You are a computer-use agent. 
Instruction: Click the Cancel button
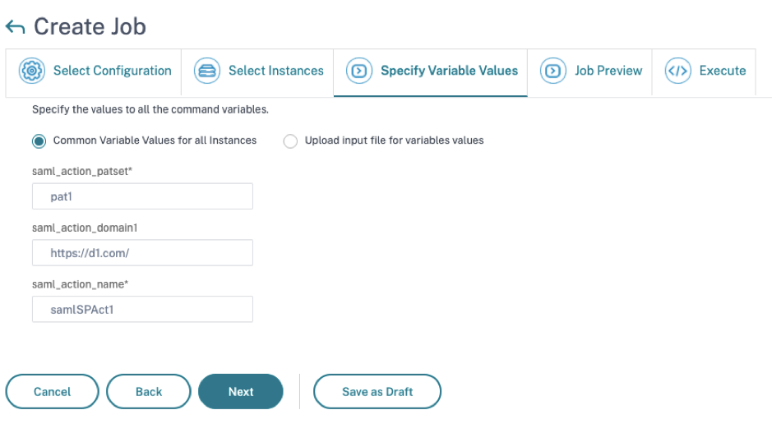point(52,392)
